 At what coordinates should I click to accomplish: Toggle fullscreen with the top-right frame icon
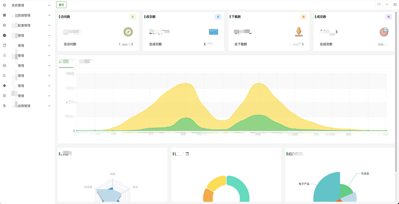(395, 4)
